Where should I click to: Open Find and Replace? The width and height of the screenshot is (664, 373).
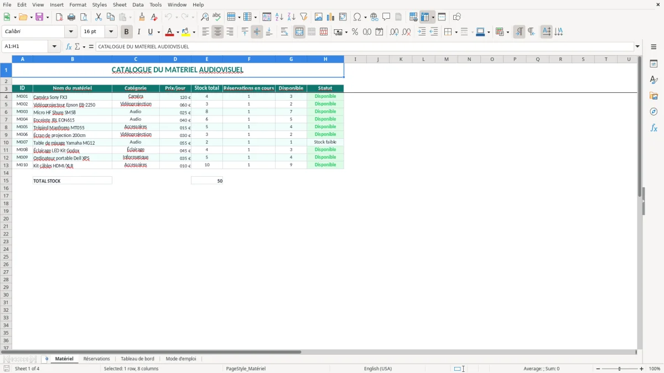205,17
